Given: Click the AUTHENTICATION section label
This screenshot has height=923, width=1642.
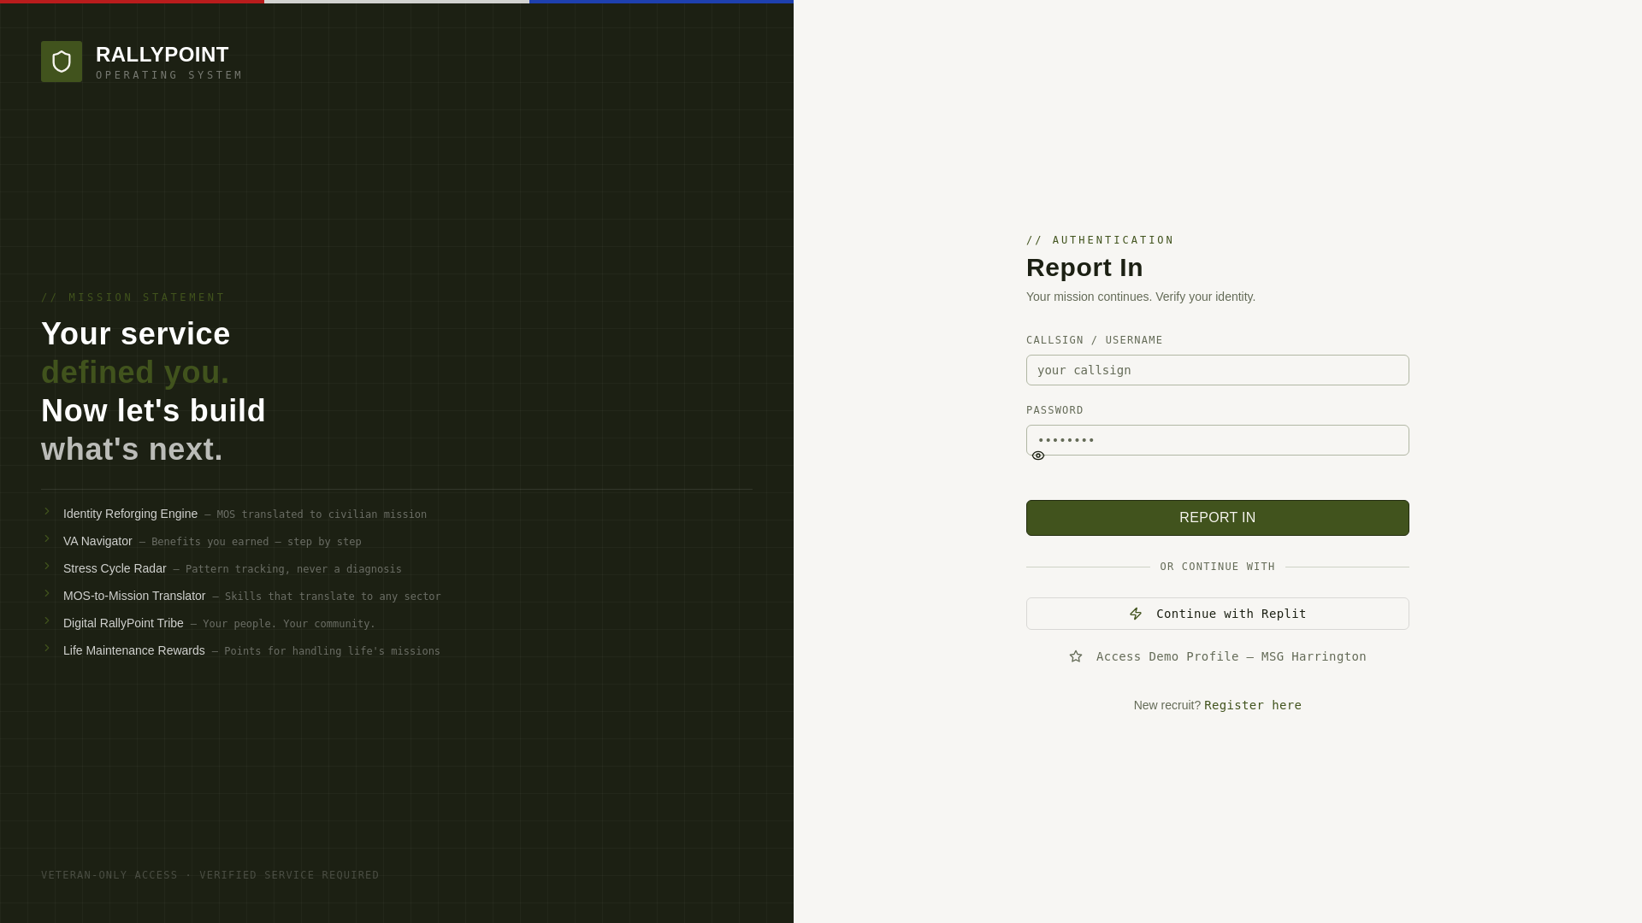Looking at the screenshot, I should click(x=1100, y=240).
